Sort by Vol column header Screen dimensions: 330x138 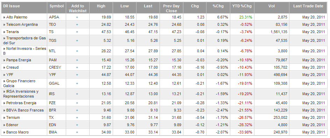(272, 6)
